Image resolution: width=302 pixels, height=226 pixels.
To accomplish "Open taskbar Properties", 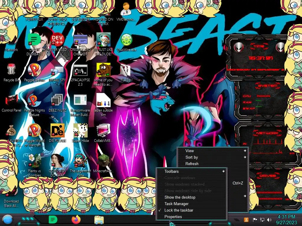I will pyautogui.click(x=192, y=217).
